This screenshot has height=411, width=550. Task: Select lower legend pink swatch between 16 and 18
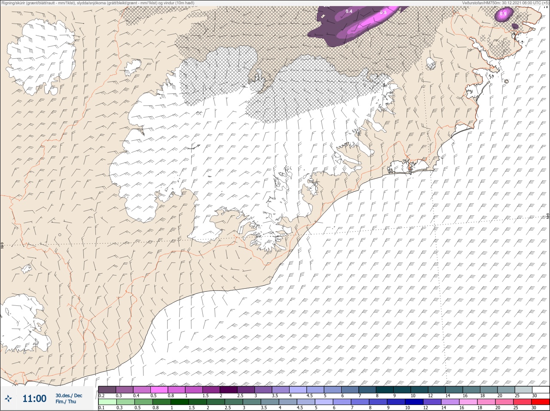pos(469,402)
